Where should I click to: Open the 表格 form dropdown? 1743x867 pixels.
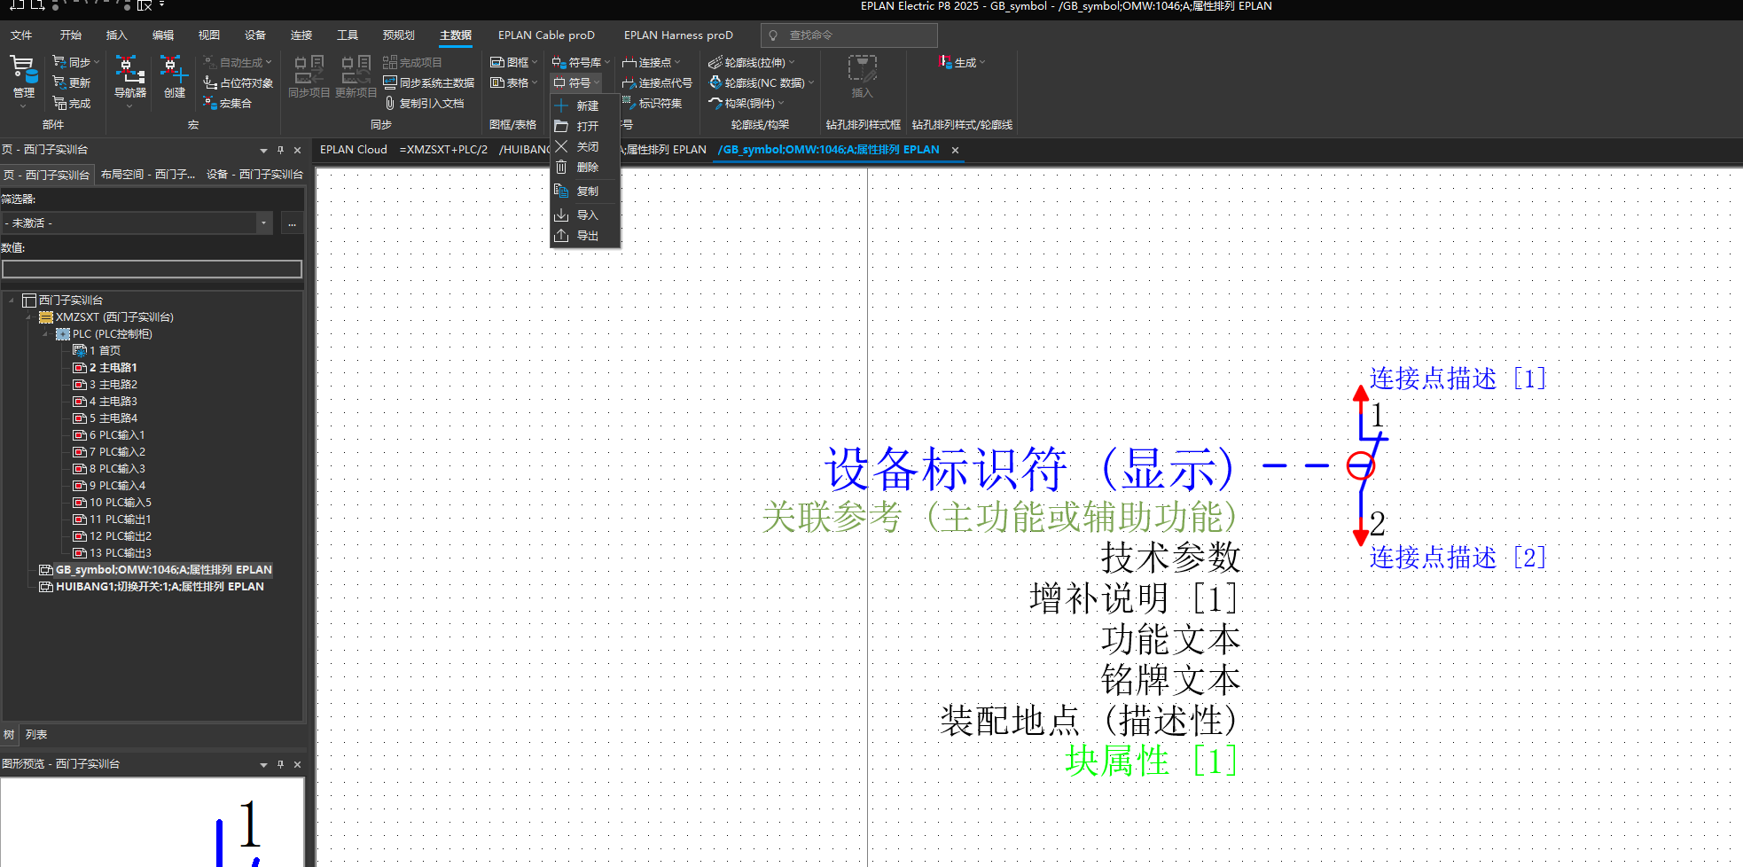click(x=514, y=82)
